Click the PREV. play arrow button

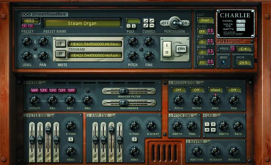(233, 49)
